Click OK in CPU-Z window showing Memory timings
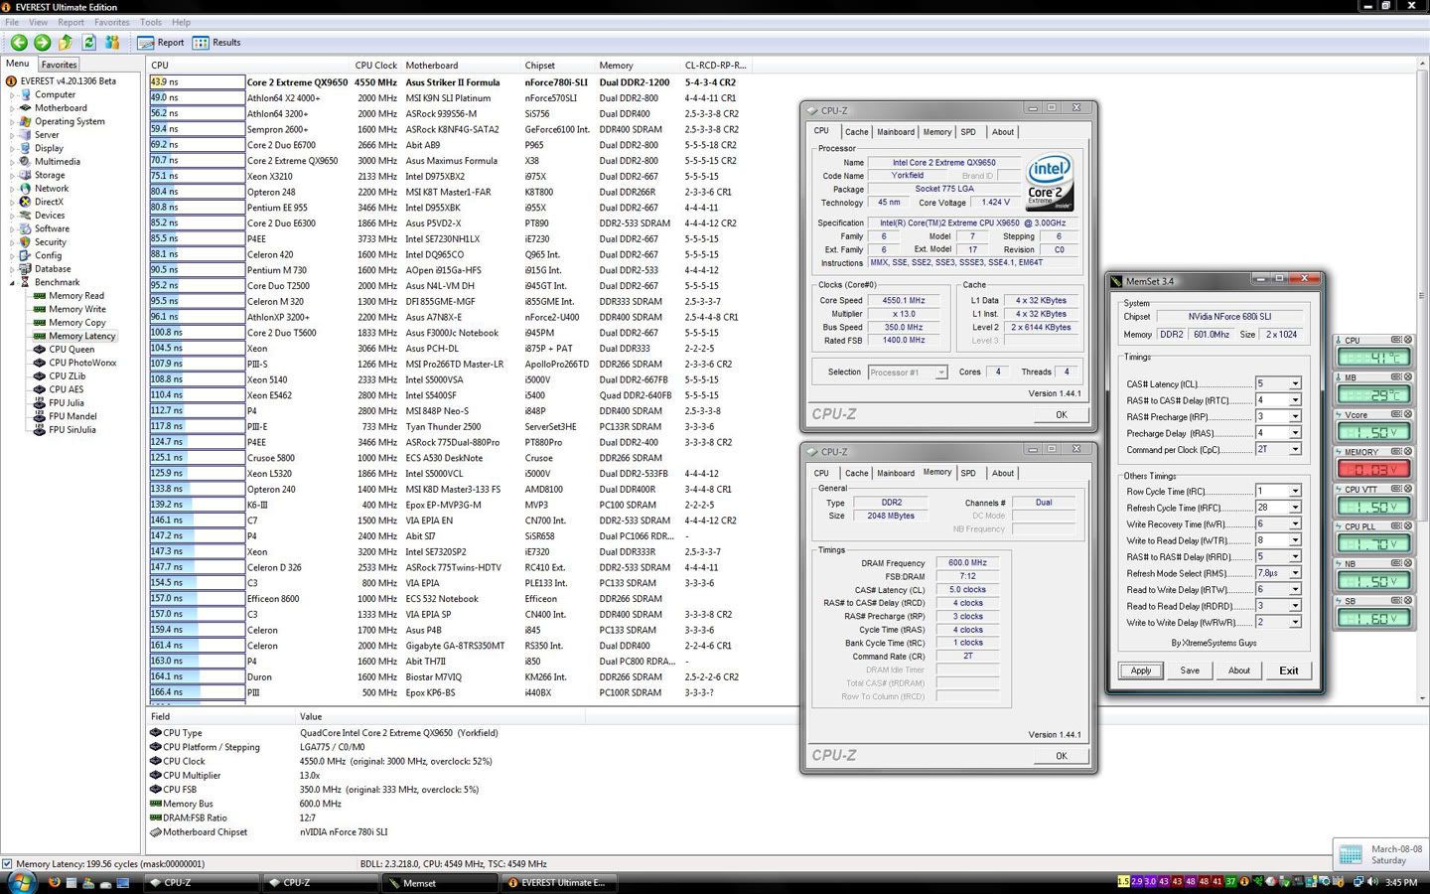Viewport: 1430px width, 894px height. 1062,756
